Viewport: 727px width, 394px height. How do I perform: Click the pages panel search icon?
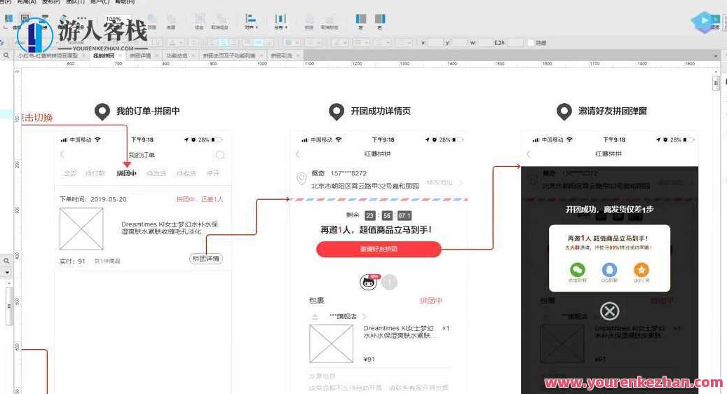[6, 55]
